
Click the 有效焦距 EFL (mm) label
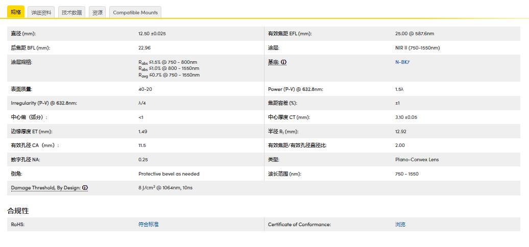(x=290, y=34)
